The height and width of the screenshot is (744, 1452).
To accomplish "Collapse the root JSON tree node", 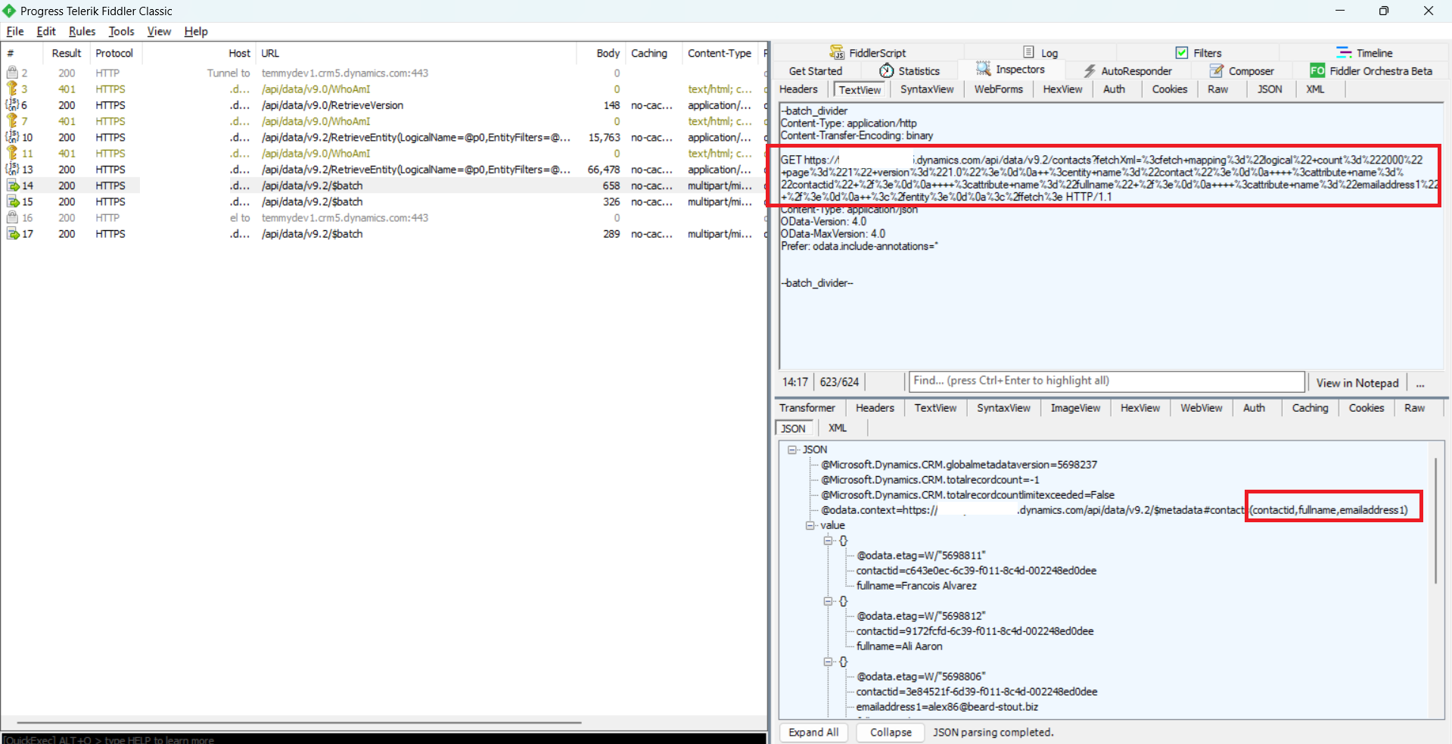I will tap(792, 450).
